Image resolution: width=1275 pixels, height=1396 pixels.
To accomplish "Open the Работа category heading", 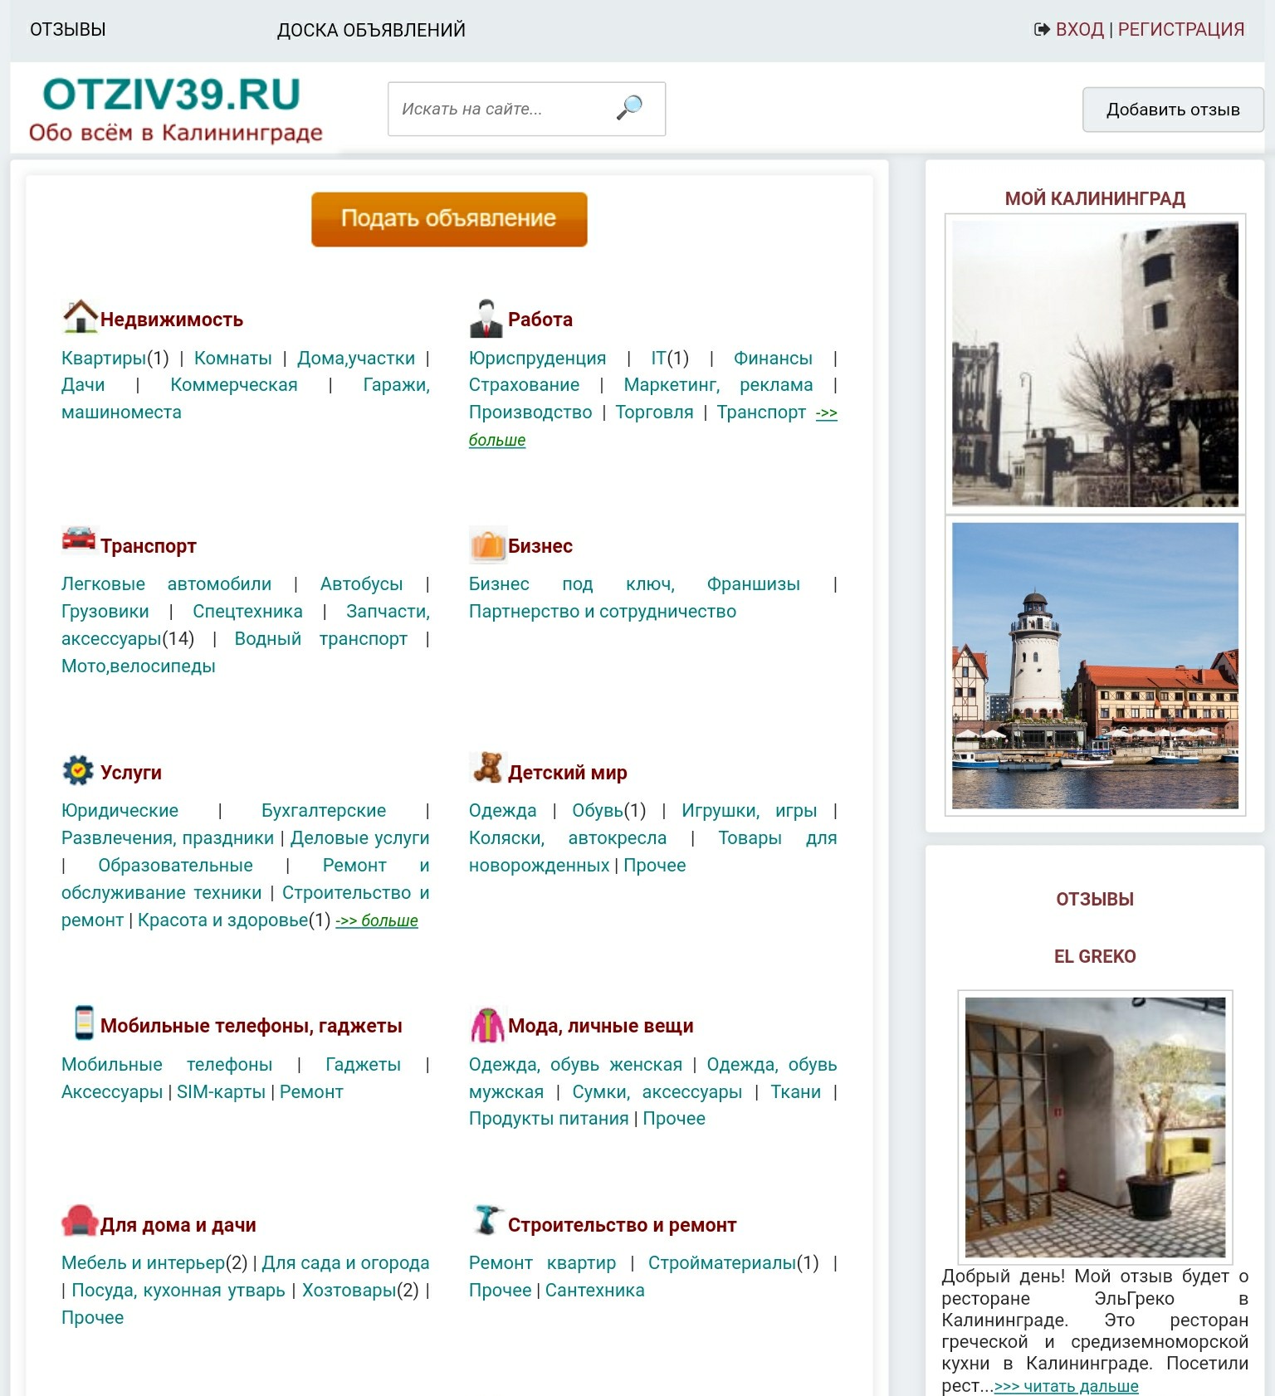I will point(540,320).
